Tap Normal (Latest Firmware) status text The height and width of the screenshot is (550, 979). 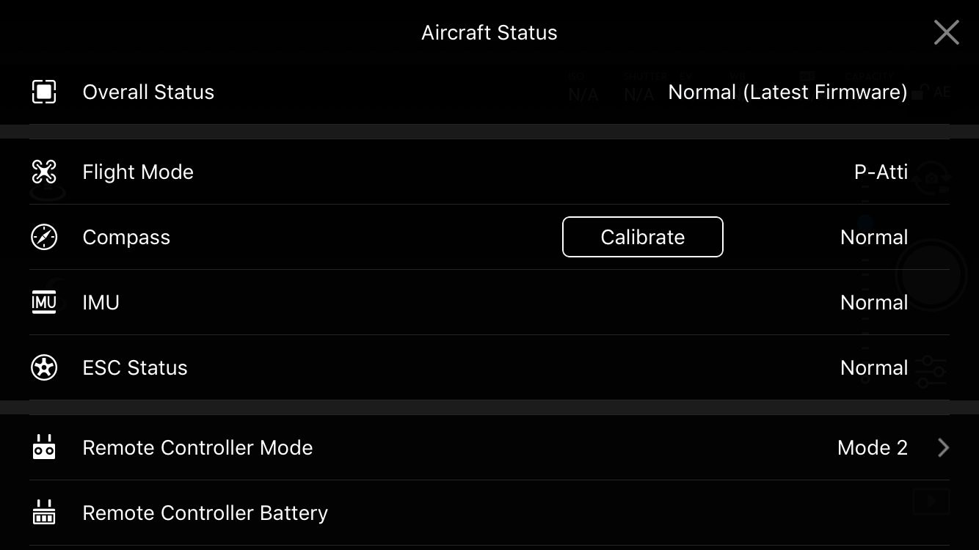coord(787,92)
